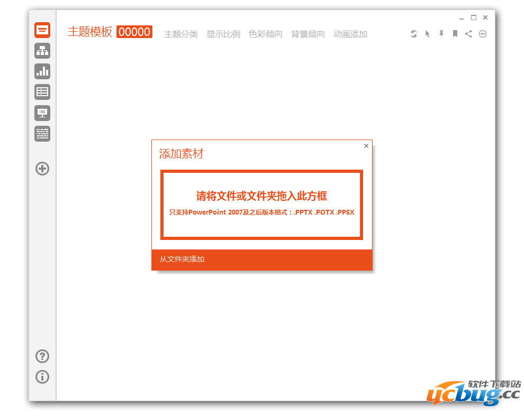
Task: Open the table category icon
Action: [42, 92]
